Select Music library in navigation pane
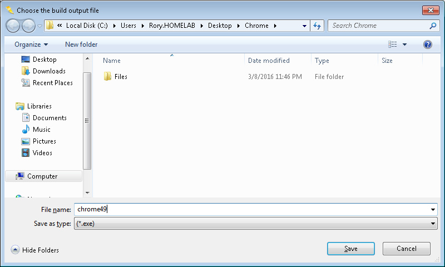 pos(41,130)
